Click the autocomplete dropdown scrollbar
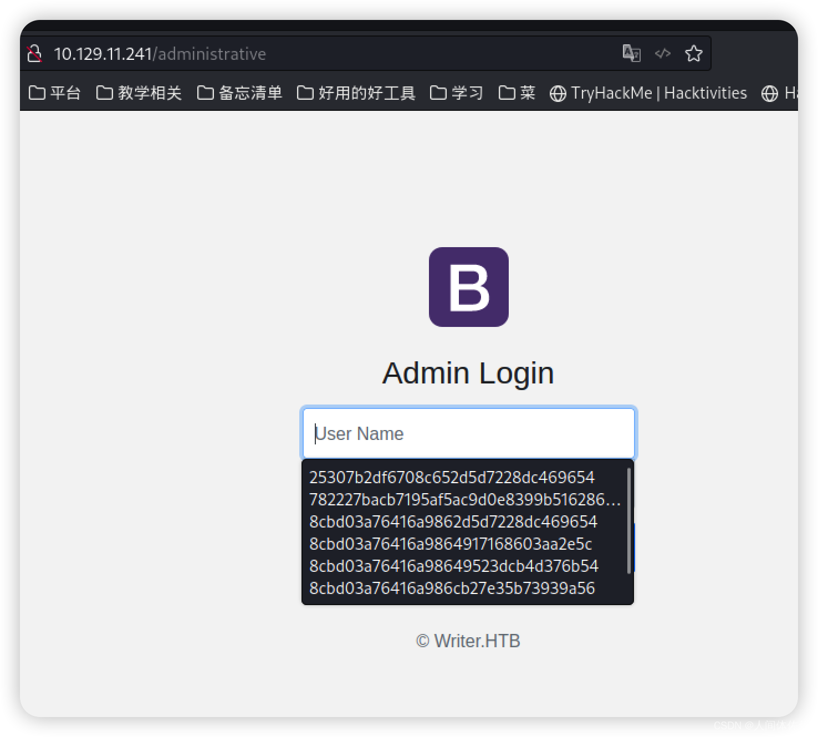The width and height of the screenshot is (818, 737). 629,520
